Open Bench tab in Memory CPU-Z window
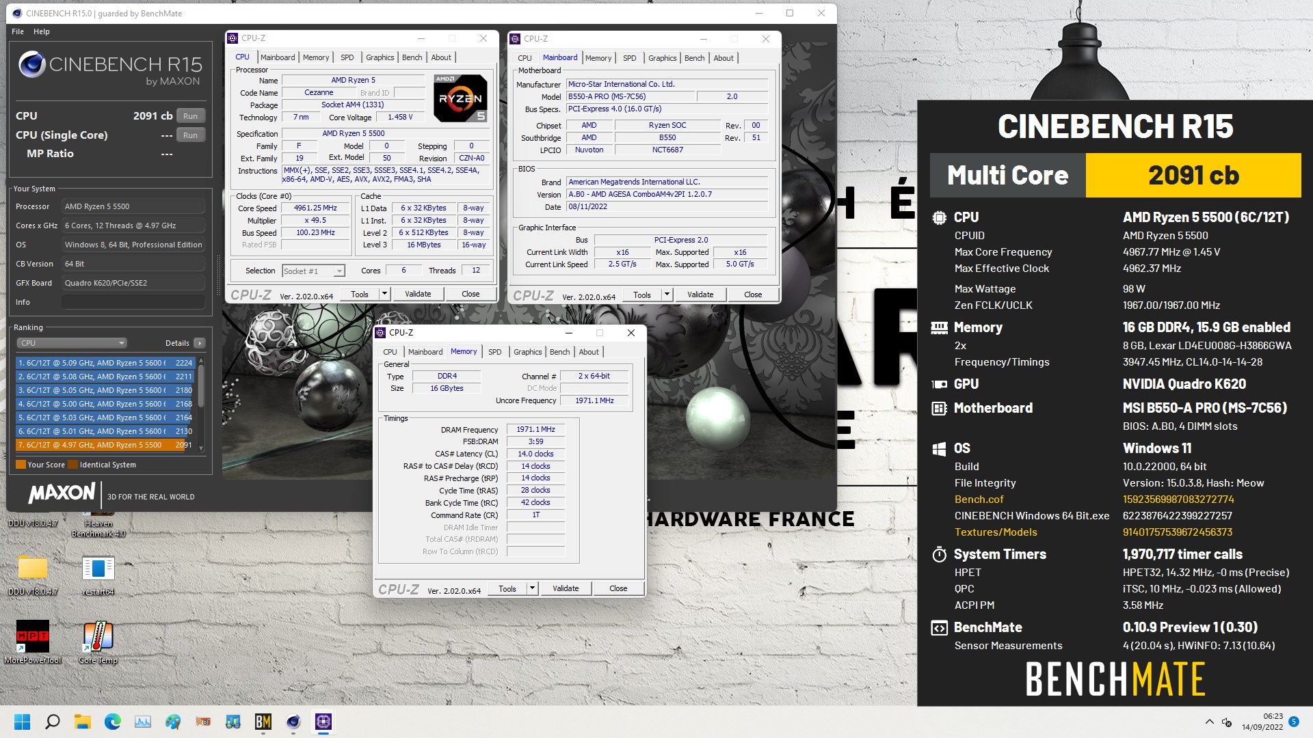This screenshot has width=1313, height=738. 559,352
